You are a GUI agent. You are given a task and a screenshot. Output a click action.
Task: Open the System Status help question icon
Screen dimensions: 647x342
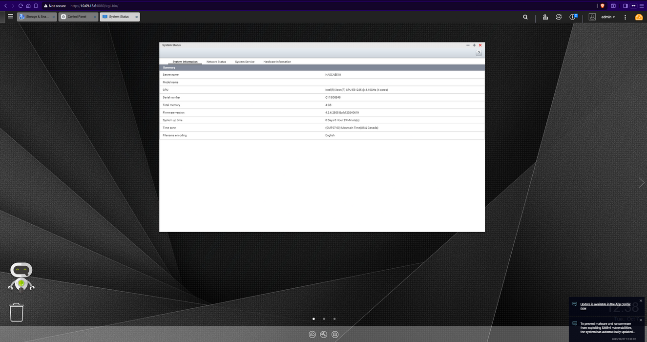(479, 53)
